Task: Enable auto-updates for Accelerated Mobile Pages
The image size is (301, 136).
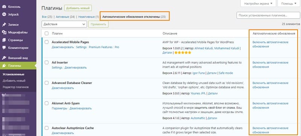Action: [271, 44]
